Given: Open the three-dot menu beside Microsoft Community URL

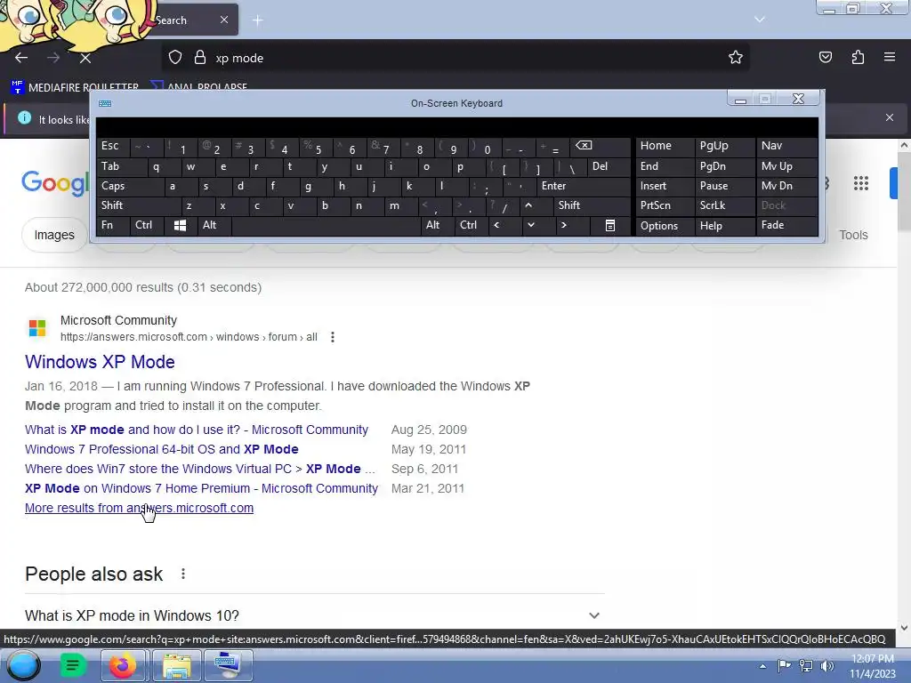Looking at the screenshot, I should coord(333,337).
